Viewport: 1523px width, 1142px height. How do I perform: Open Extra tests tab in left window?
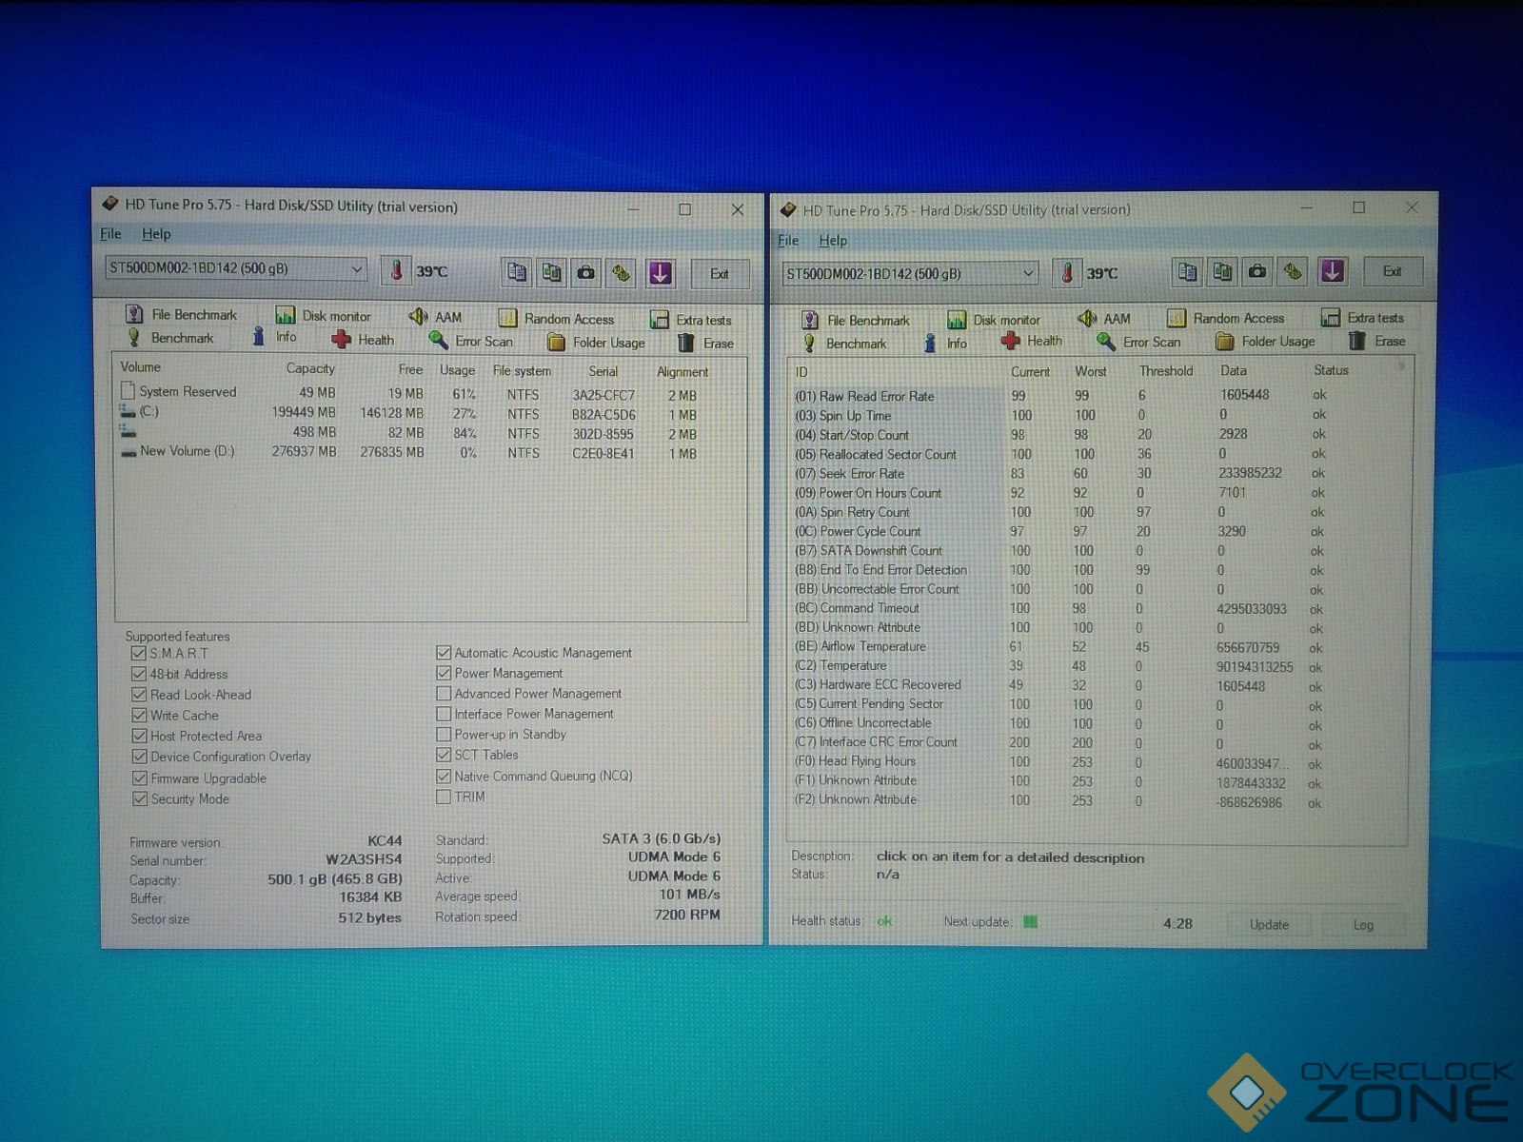click(692, 319)
